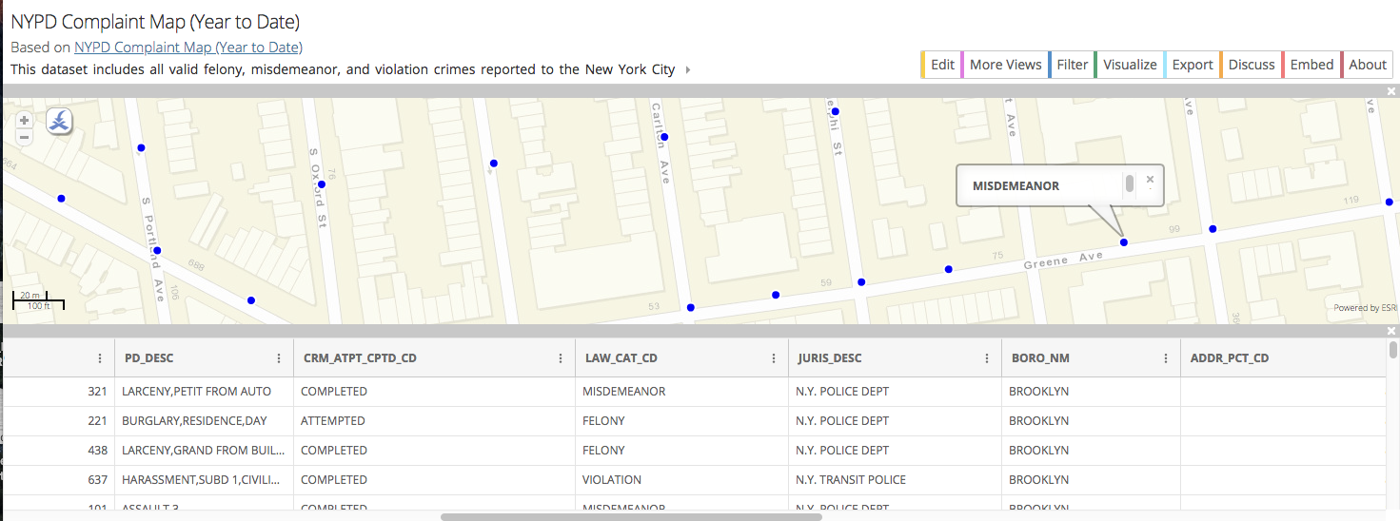Click the 637 code cell
1400x521 pixels.
58,480
